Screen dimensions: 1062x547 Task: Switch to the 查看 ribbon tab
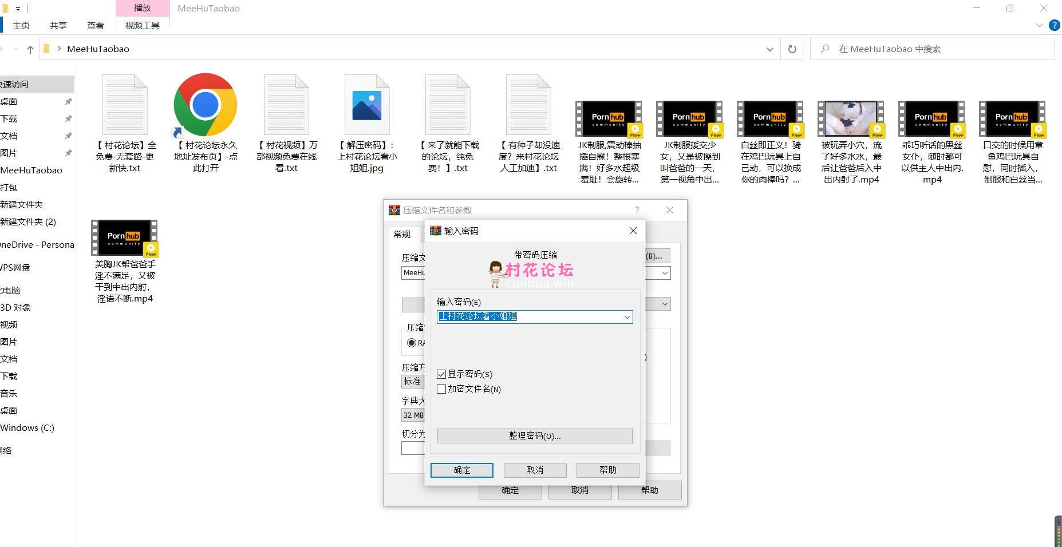click(95, 25)
